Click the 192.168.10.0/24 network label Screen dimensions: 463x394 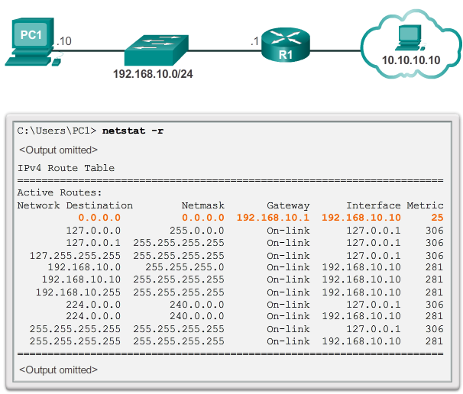coord(153,74)
